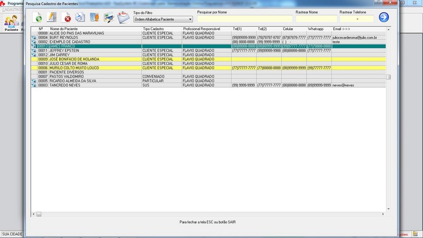Viewport: 423px width, 238px height.
Task: Click the row icon beside EXEMPLO DE CADASTRO
Action: coord(34,42)
